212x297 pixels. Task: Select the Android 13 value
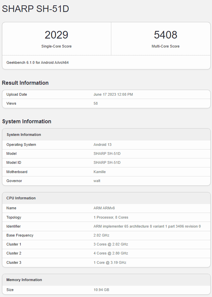pos(102,145)
